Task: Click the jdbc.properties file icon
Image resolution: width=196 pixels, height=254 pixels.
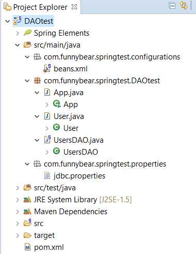Action: click(47, 176)
